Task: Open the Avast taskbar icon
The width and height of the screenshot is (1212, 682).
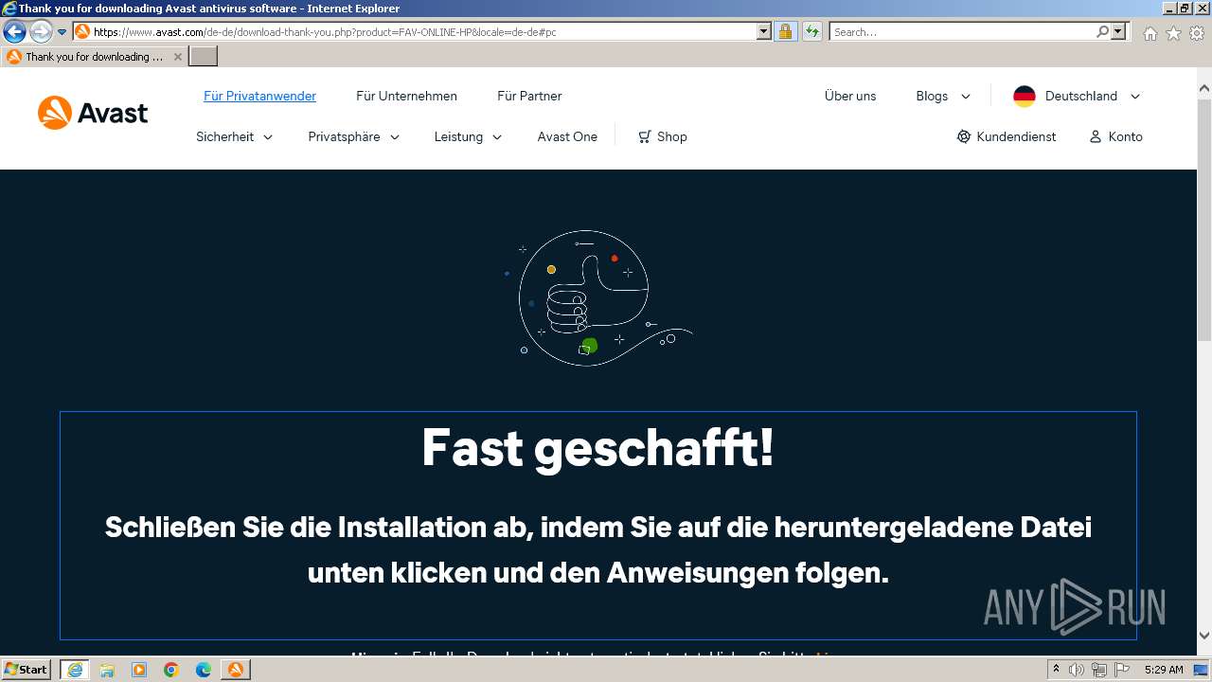Action: pos(236,670)
